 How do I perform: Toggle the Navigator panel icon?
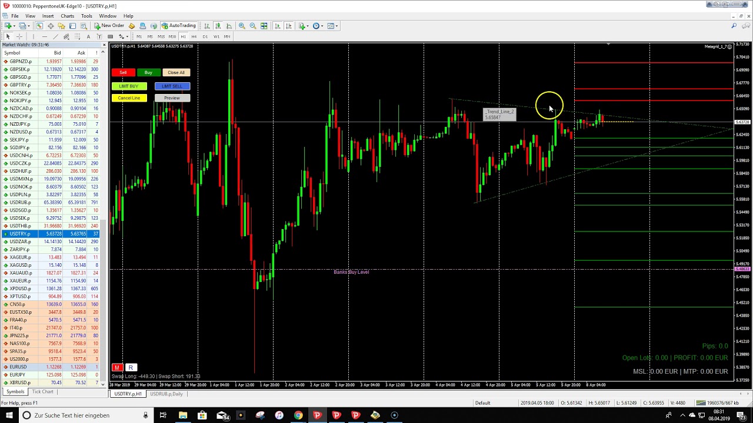click(62, 26)
